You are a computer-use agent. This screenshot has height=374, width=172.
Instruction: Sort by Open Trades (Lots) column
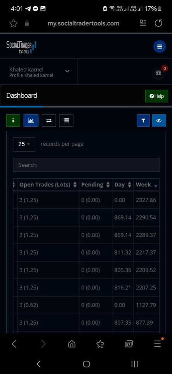pyautogui.click(x=48, y=185)
